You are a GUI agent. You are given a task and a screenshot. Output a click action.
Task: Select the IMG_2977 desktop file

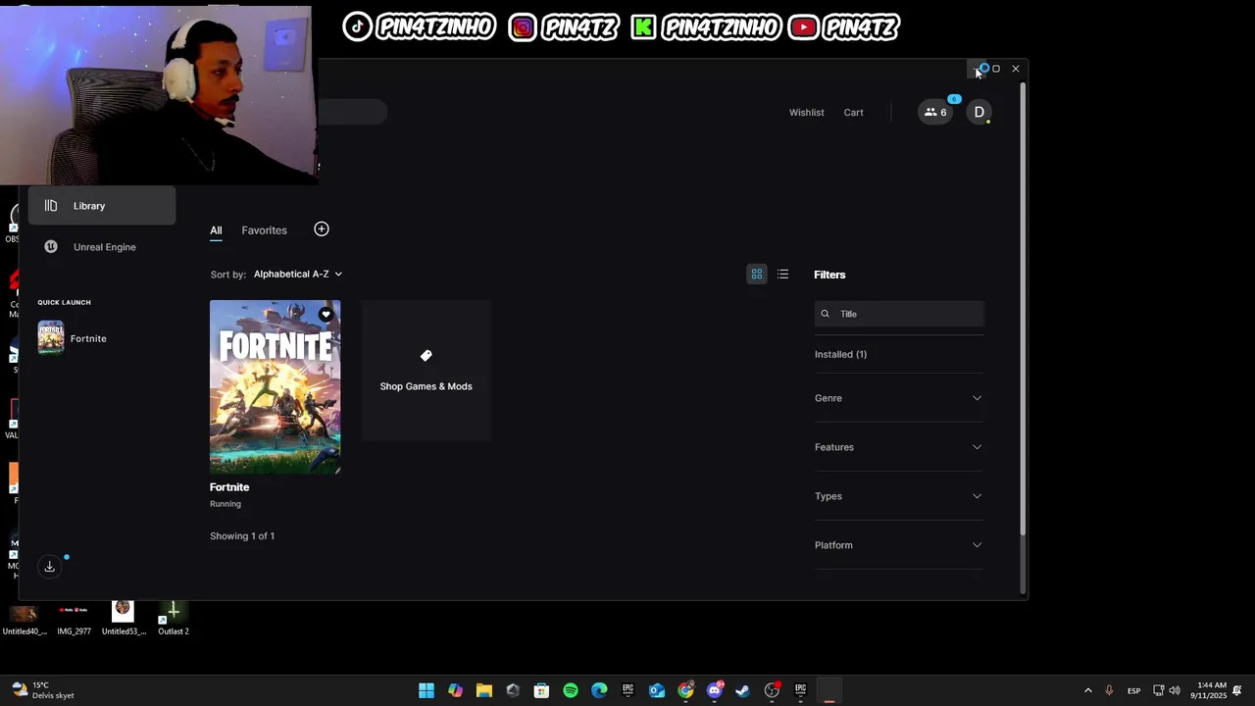click(x=75, y=618)
